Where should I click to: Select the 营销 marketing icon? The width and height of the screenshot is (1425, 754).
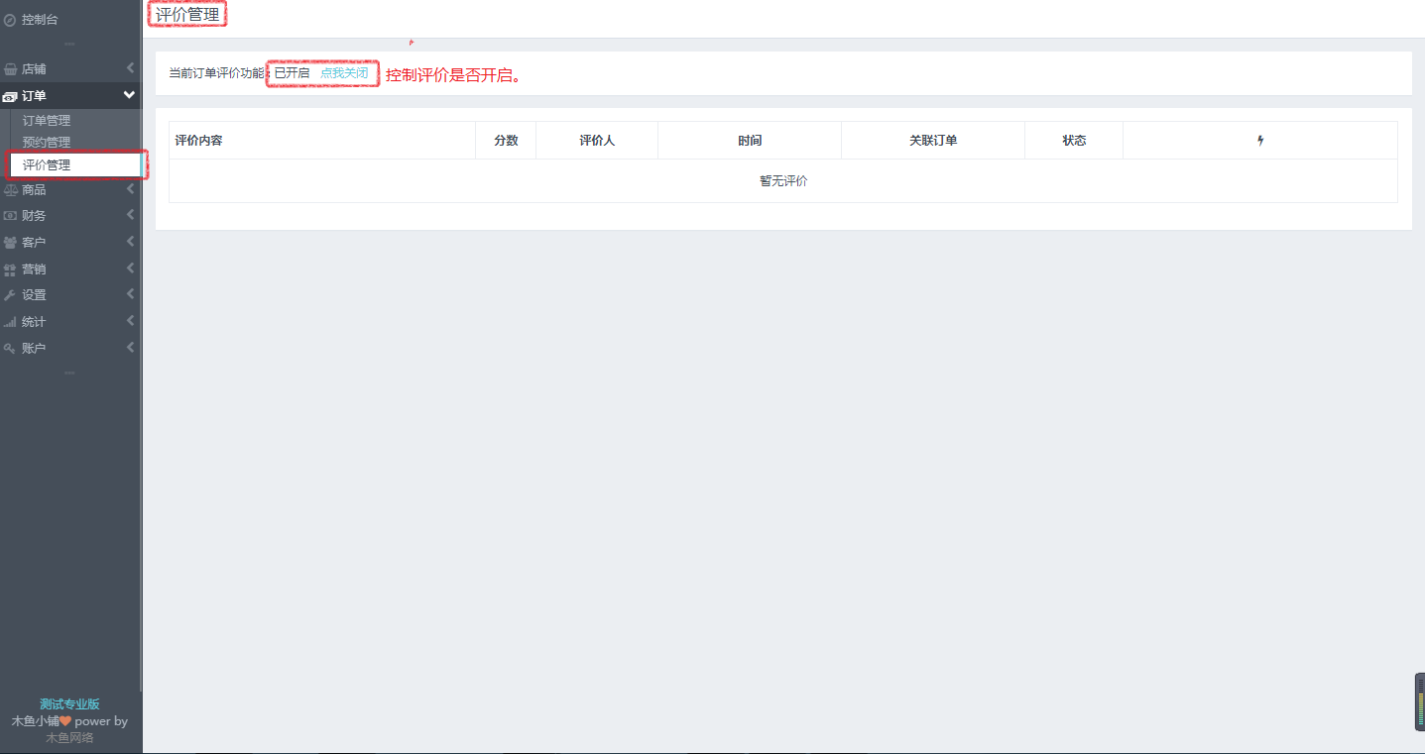coord(11,268)
